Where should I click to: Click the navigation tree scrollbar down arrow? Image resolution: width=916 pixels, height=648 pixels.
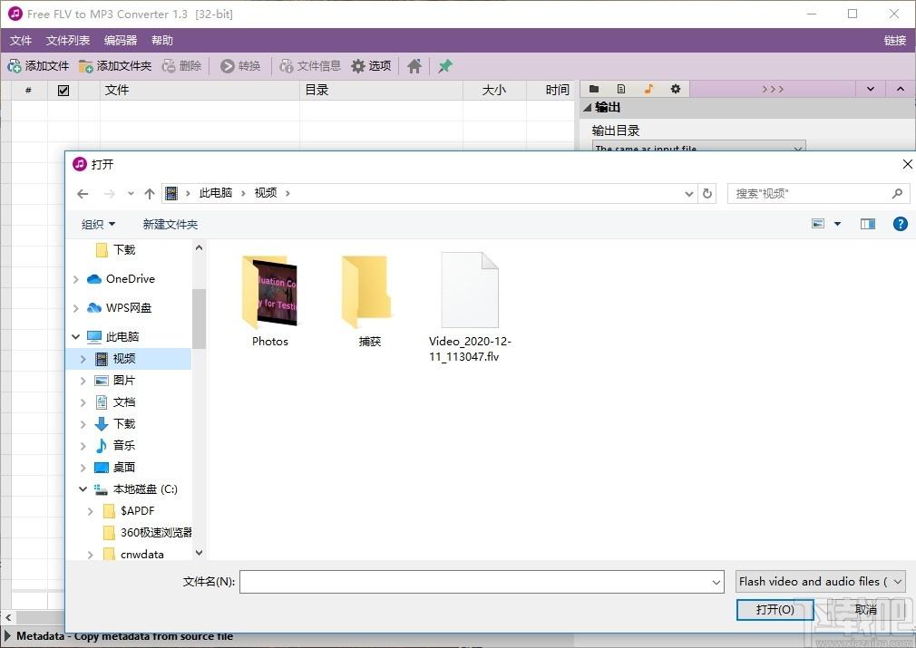tap(199, 552)
